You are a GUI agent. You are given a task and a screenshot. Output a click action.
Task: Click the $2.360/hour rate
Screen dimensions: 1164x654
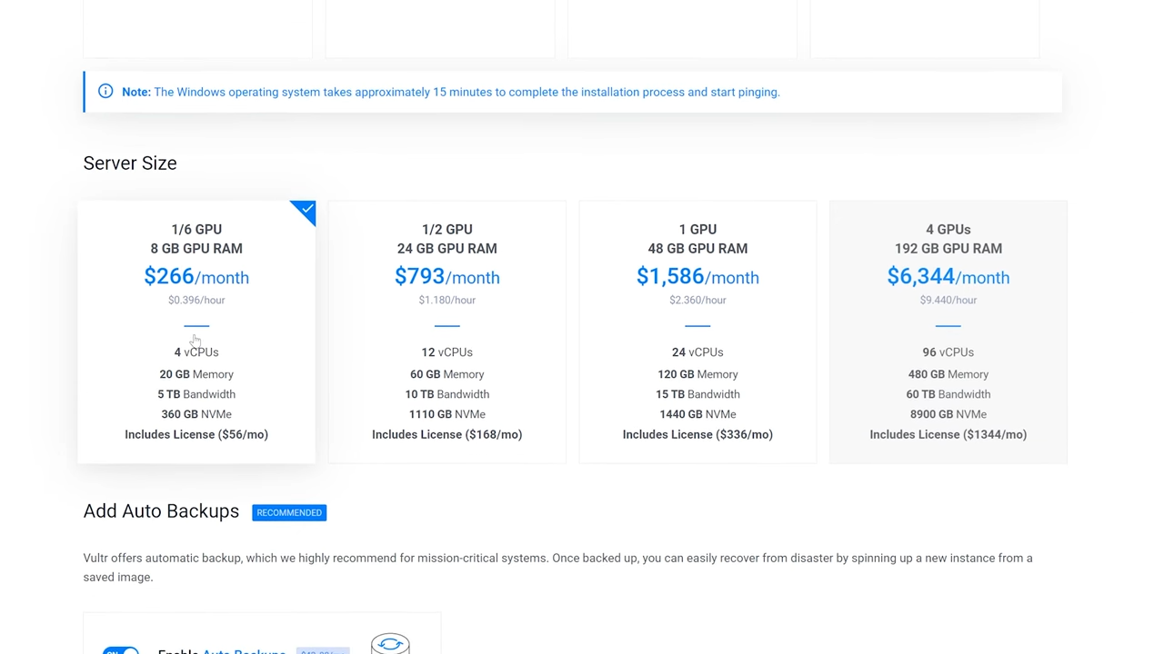point(697,300)
